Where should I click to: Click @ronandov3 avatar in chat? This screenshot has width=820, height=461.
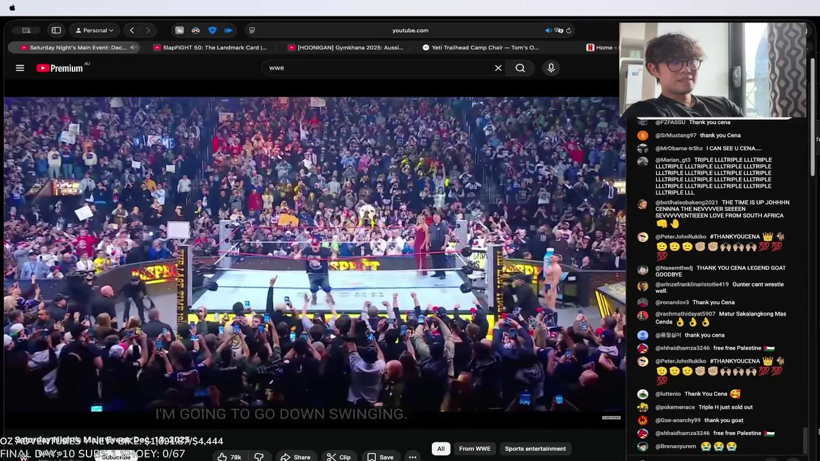[643, 303]
